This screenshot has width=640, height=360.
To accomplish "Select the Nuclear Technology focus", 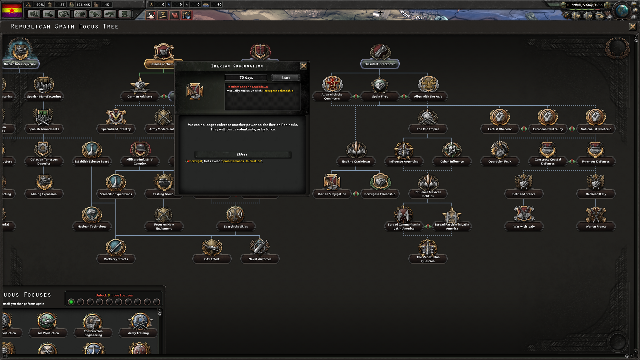I will [x=92, y=218].
